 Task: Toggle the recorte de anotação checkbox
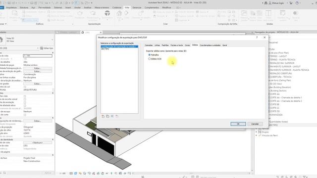click(25, 102)
